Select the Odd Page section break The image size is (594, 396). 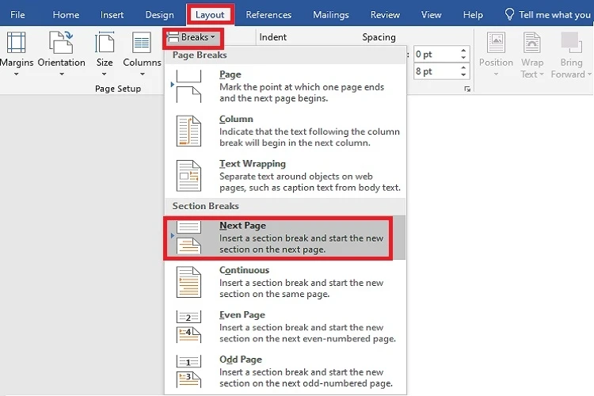(x=285, y=371)
